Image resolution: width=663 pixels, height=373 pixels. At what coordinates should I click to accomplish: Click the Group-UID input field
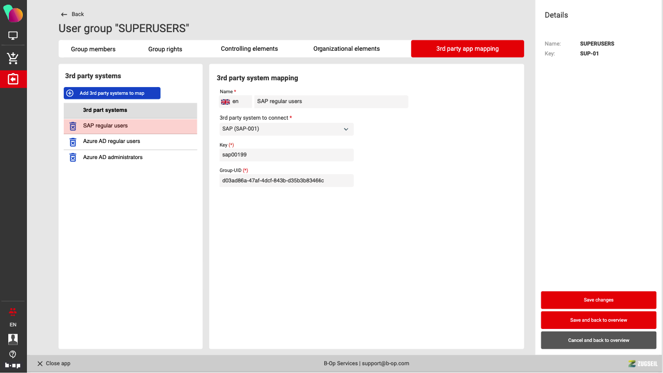pos(286,181)
